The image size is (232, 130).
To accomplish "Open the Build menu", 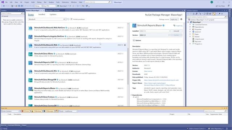I will (x=33, y=2).
